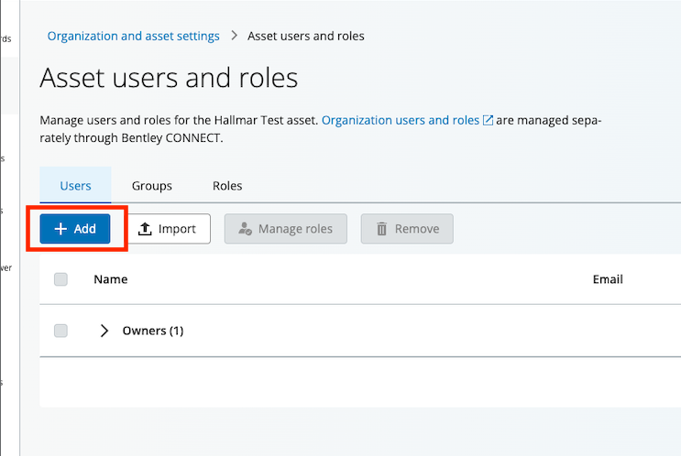The height and width of the screenshot is (456, 681).
Task: Click the breadcrumb chevron separator
Action: [x=234, y=37]
